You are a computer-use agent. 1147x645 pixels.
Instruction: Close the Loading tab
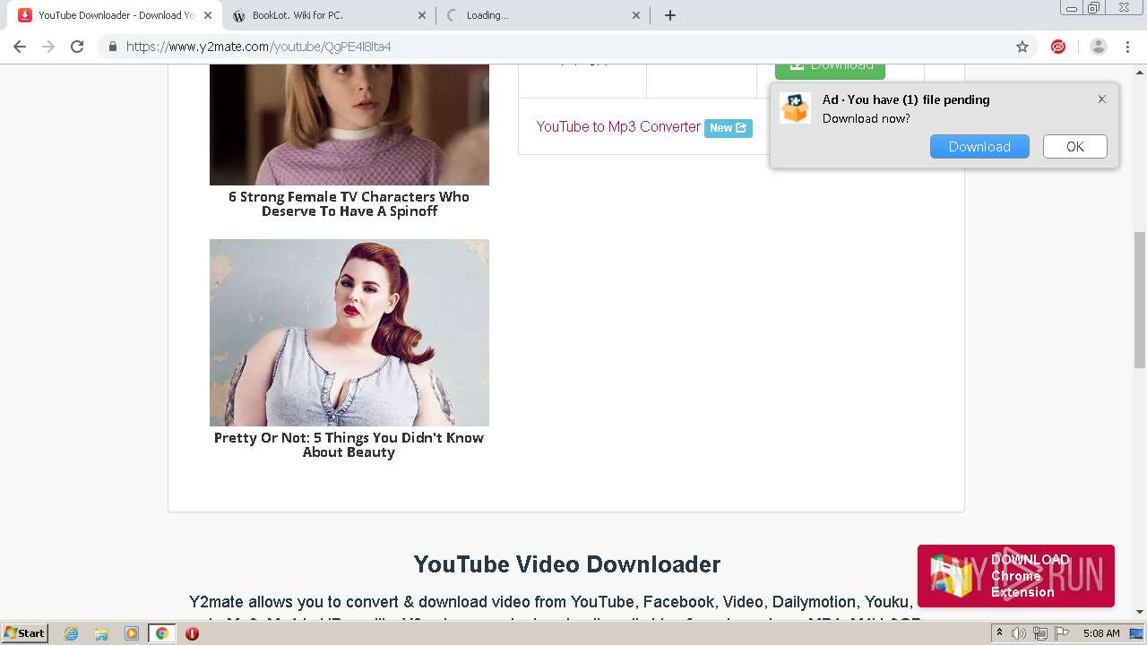click(636, 15)
